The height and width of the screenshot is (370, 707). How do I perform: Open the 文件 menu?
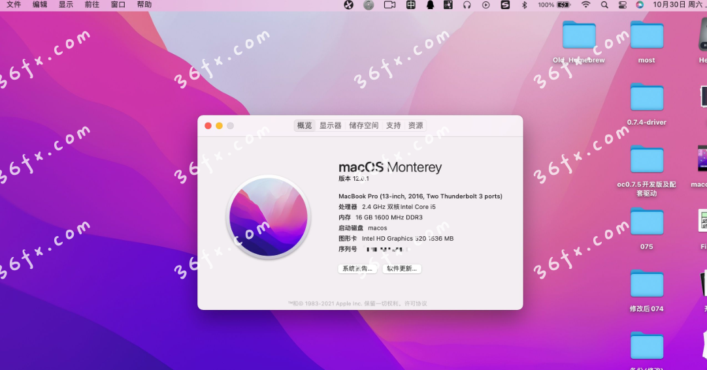[14, 5]
